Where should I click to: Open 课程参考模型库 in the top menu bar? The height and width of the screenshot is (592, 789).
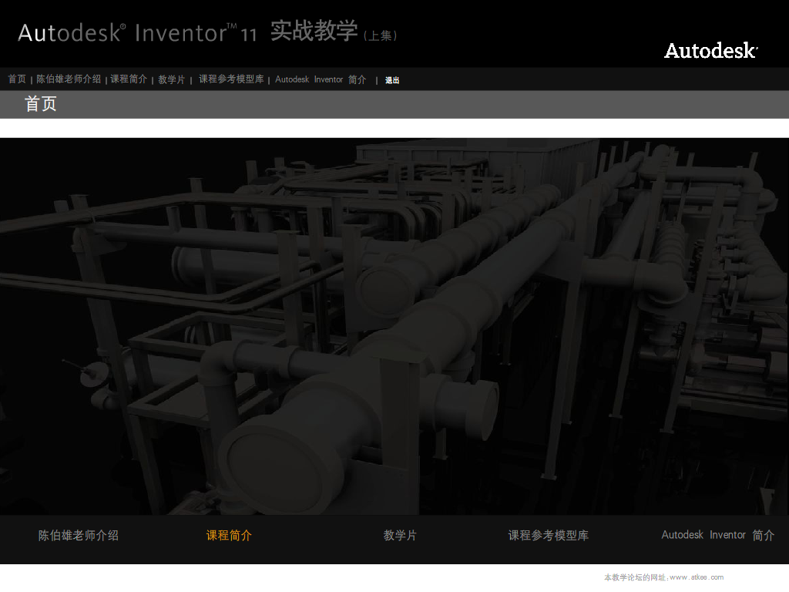click(x=231, y=79)
